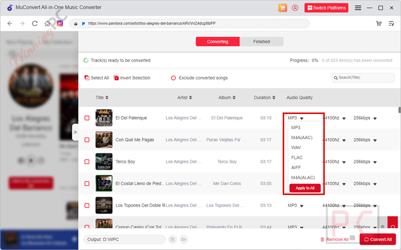Open the shopping cart icon in title bar
The width and height of the screenshot is (401, 250).
pyautogui.click(x=283, y=7)
